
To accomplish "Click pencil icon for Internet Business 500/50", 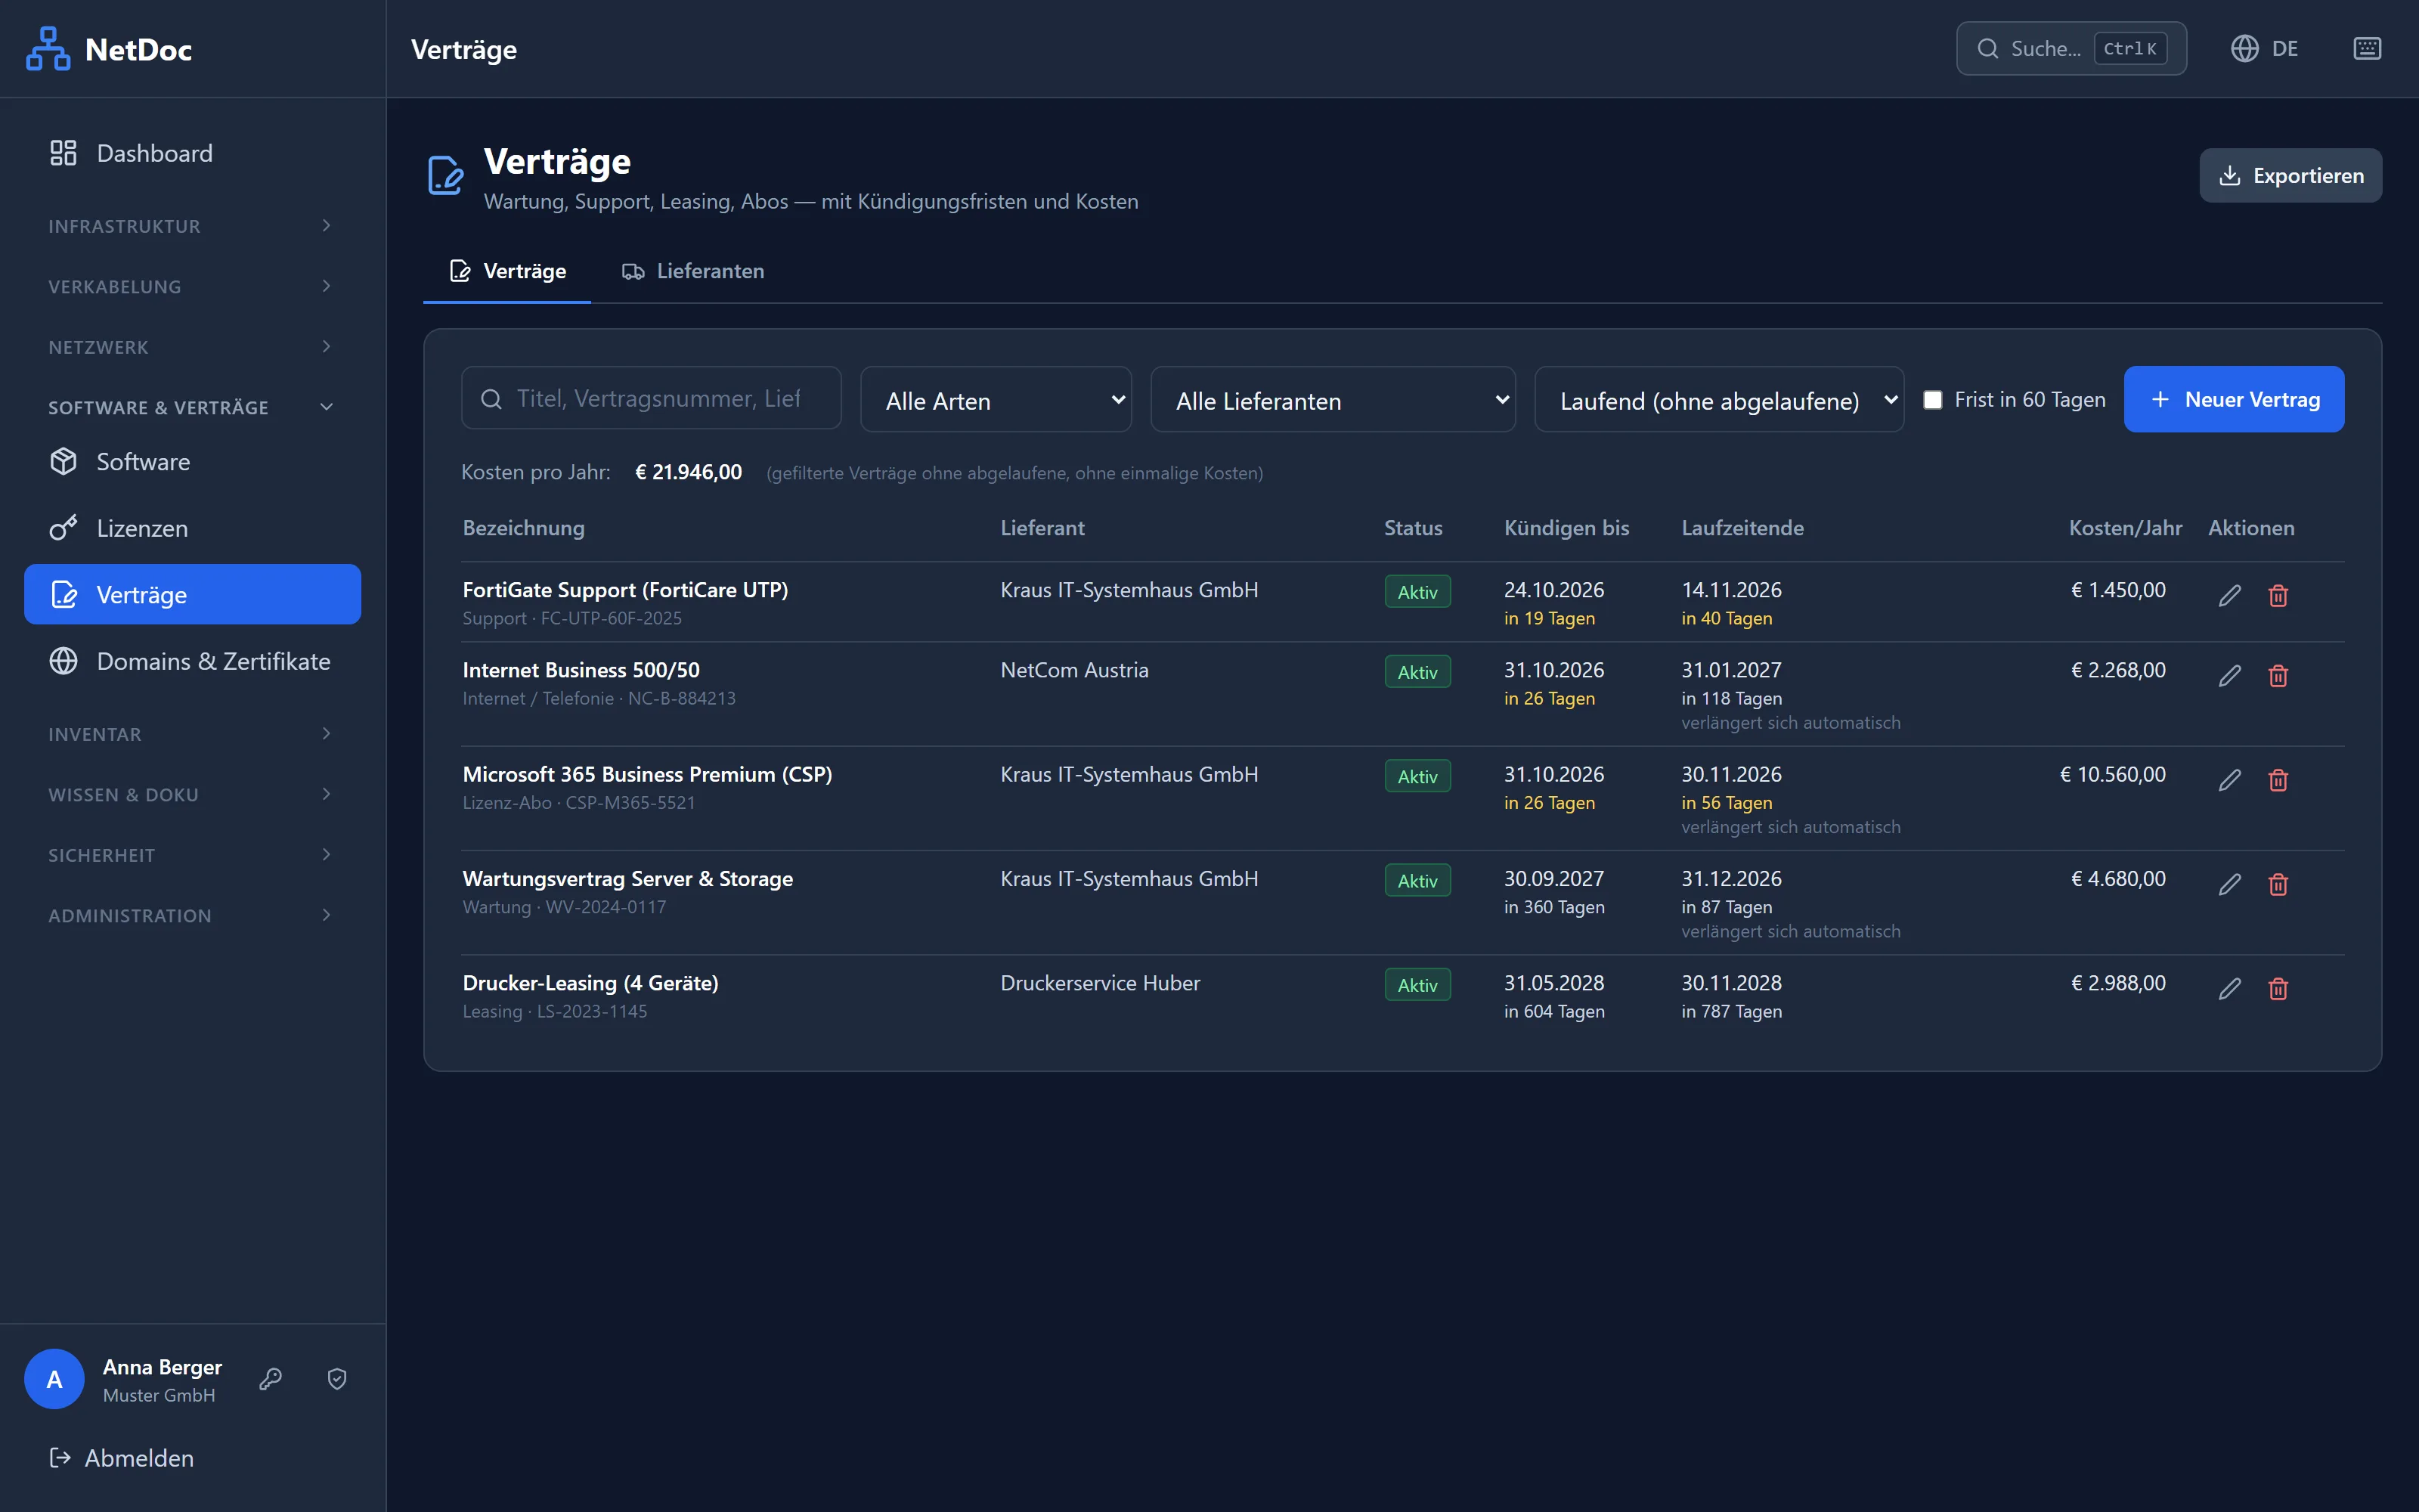I will [x=2229, y=676].
